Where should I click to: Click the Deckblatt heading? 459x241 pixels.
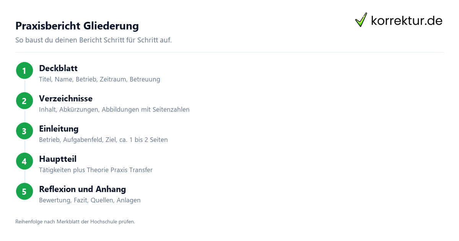pos(58,68)
